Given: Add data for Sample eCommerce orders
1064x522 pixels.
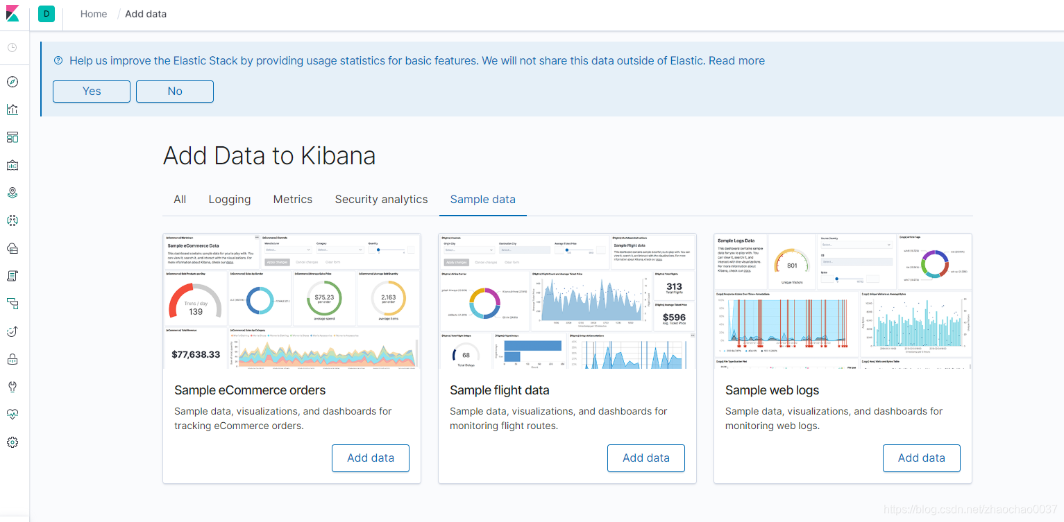Looking at the screenshot, I should 371,458.
